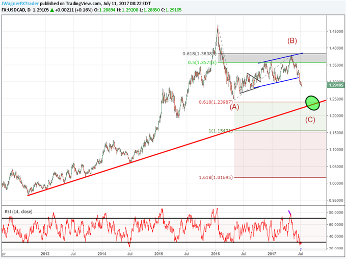Screen dimensions: 346x259
Task: Click the RSI (14, close) indicator label
Action: pyautogui.click(x=18, y=211)
